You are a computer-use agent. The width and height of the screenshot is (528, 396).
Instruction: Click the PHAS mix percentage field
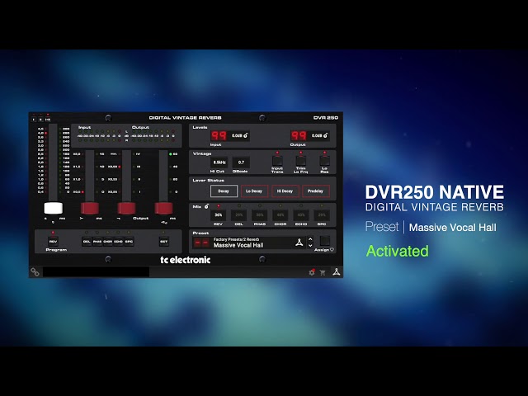click(x=260, y=214)
